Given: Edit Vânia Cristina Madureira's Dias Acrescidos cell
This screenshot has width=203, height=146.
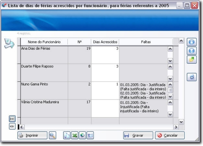Looking at the screenshot, I should tap(105, 108).
